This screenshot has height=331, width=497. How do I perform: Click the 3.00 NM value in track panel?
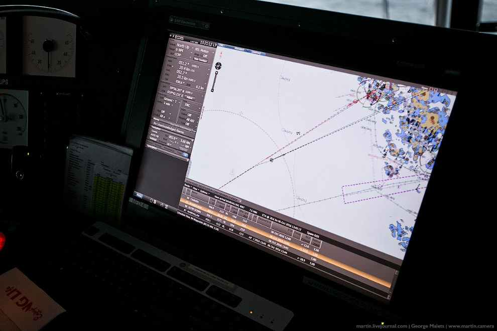(x=185, y=141)
